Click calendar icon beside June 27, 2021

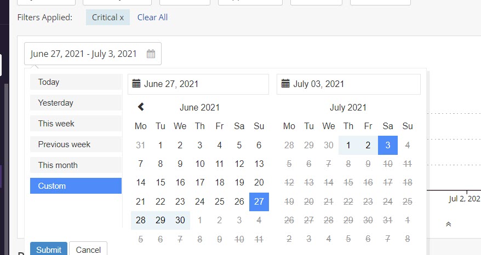137,84
